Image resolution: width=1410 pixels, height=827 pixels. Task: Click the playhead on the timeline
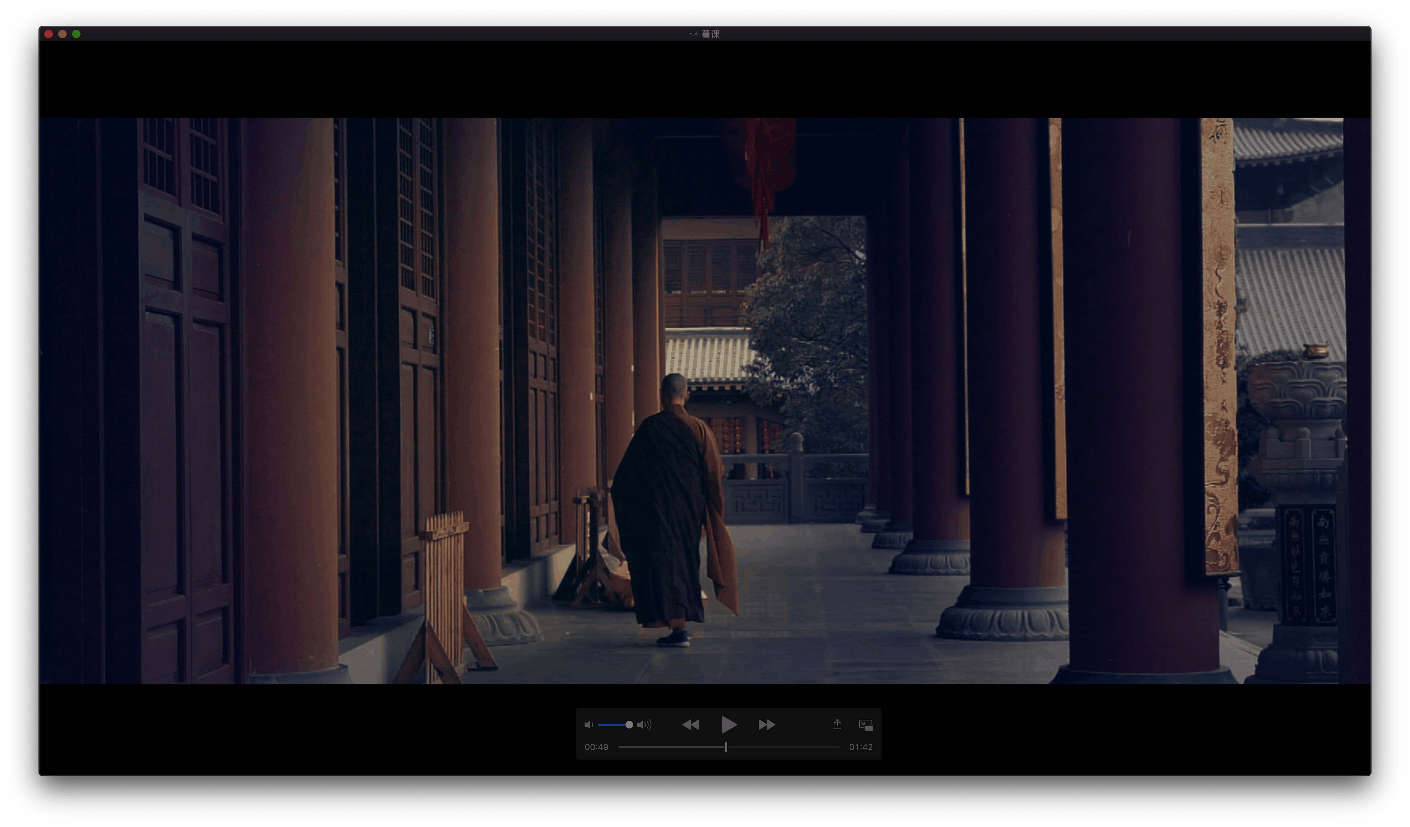[726, 747]
